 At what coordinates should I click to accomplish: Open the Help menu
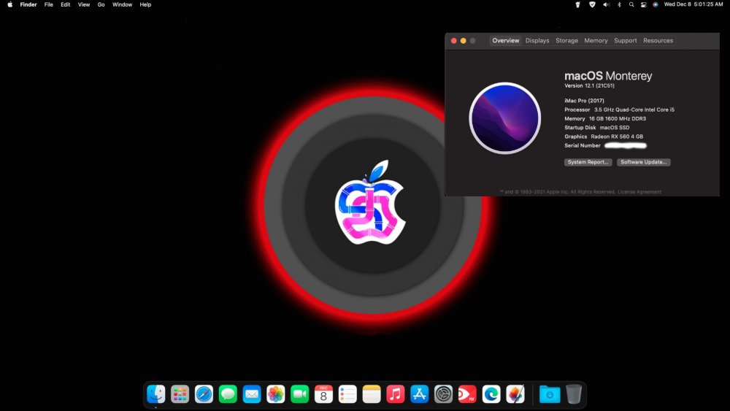(x=145, y=4)
